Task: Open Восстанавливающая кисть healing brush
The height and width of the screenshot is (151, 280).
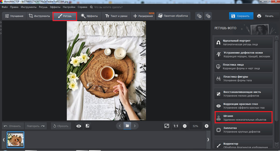Action: tap(243, 94)
